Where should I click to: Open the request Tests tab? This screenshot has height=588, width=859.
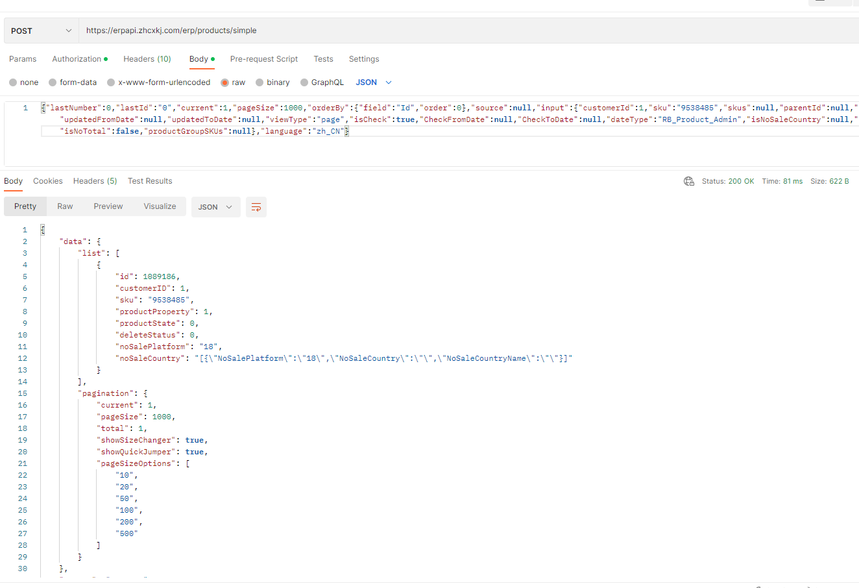click(x=323, y=59)
